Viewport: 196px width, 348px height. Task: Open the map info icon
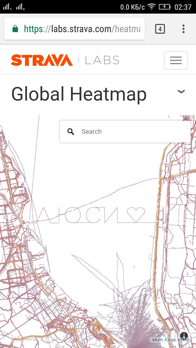(184, 335)
